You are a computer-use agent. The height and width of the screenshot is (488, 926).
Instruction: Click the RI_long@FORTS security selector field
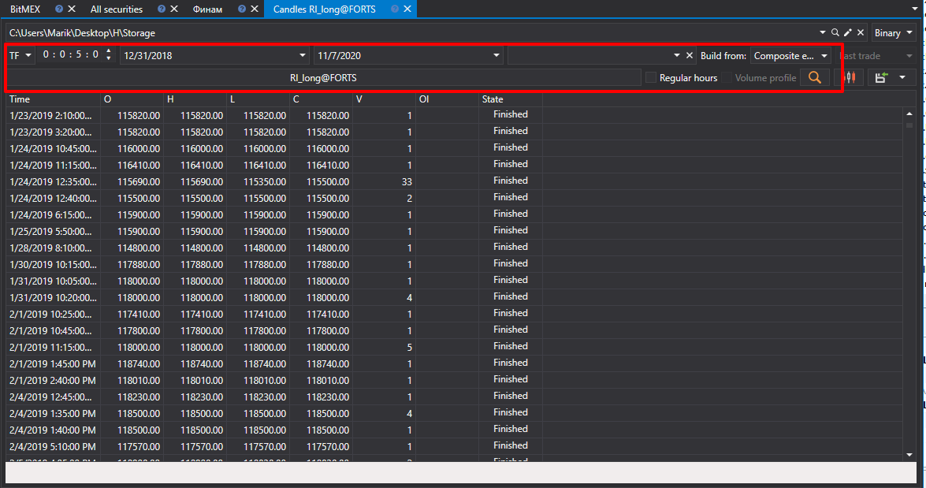324,77
